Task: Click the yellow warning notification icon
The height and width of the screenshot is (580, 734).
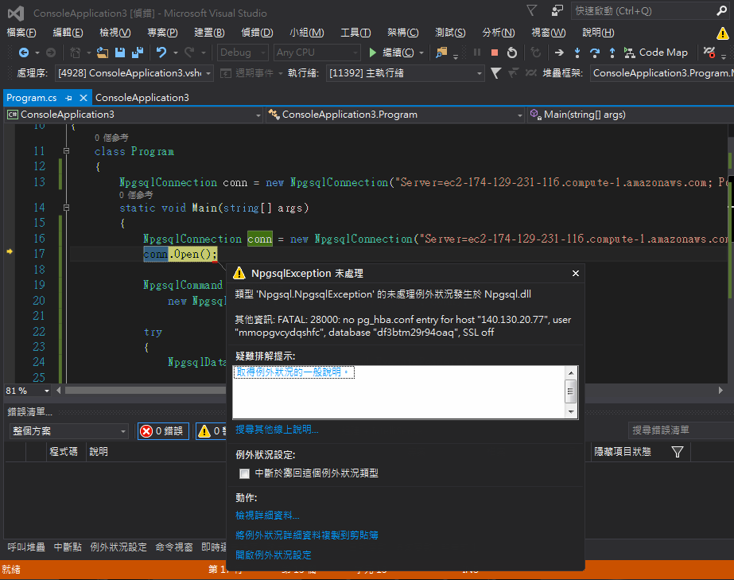Action: tap(722, 33)
